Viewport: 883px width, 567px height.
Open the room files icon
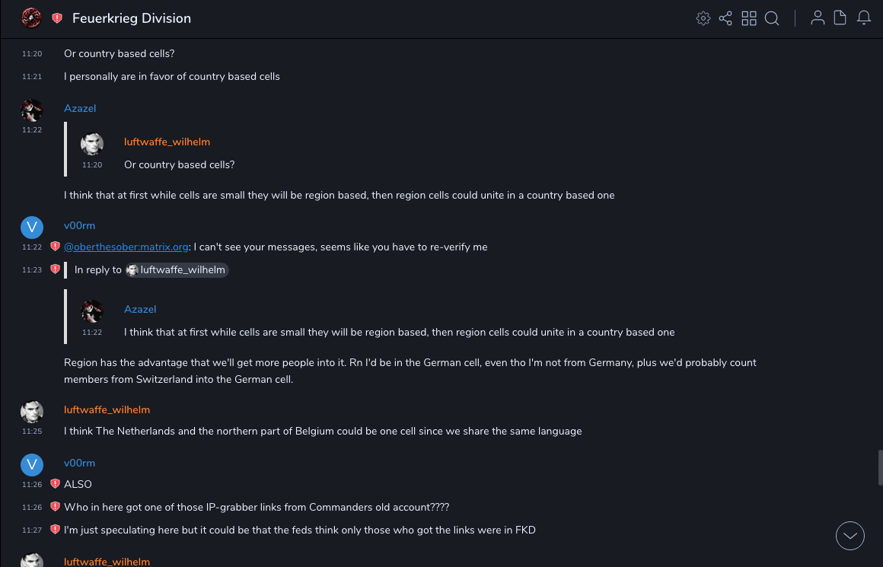(840, 18)
